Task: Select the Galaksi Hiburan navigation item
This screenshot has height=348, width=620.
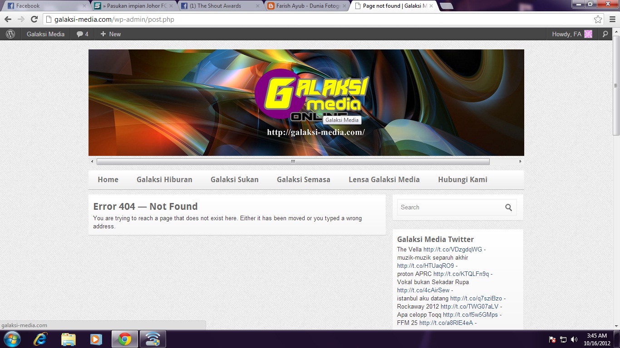Action: point(164,179)
